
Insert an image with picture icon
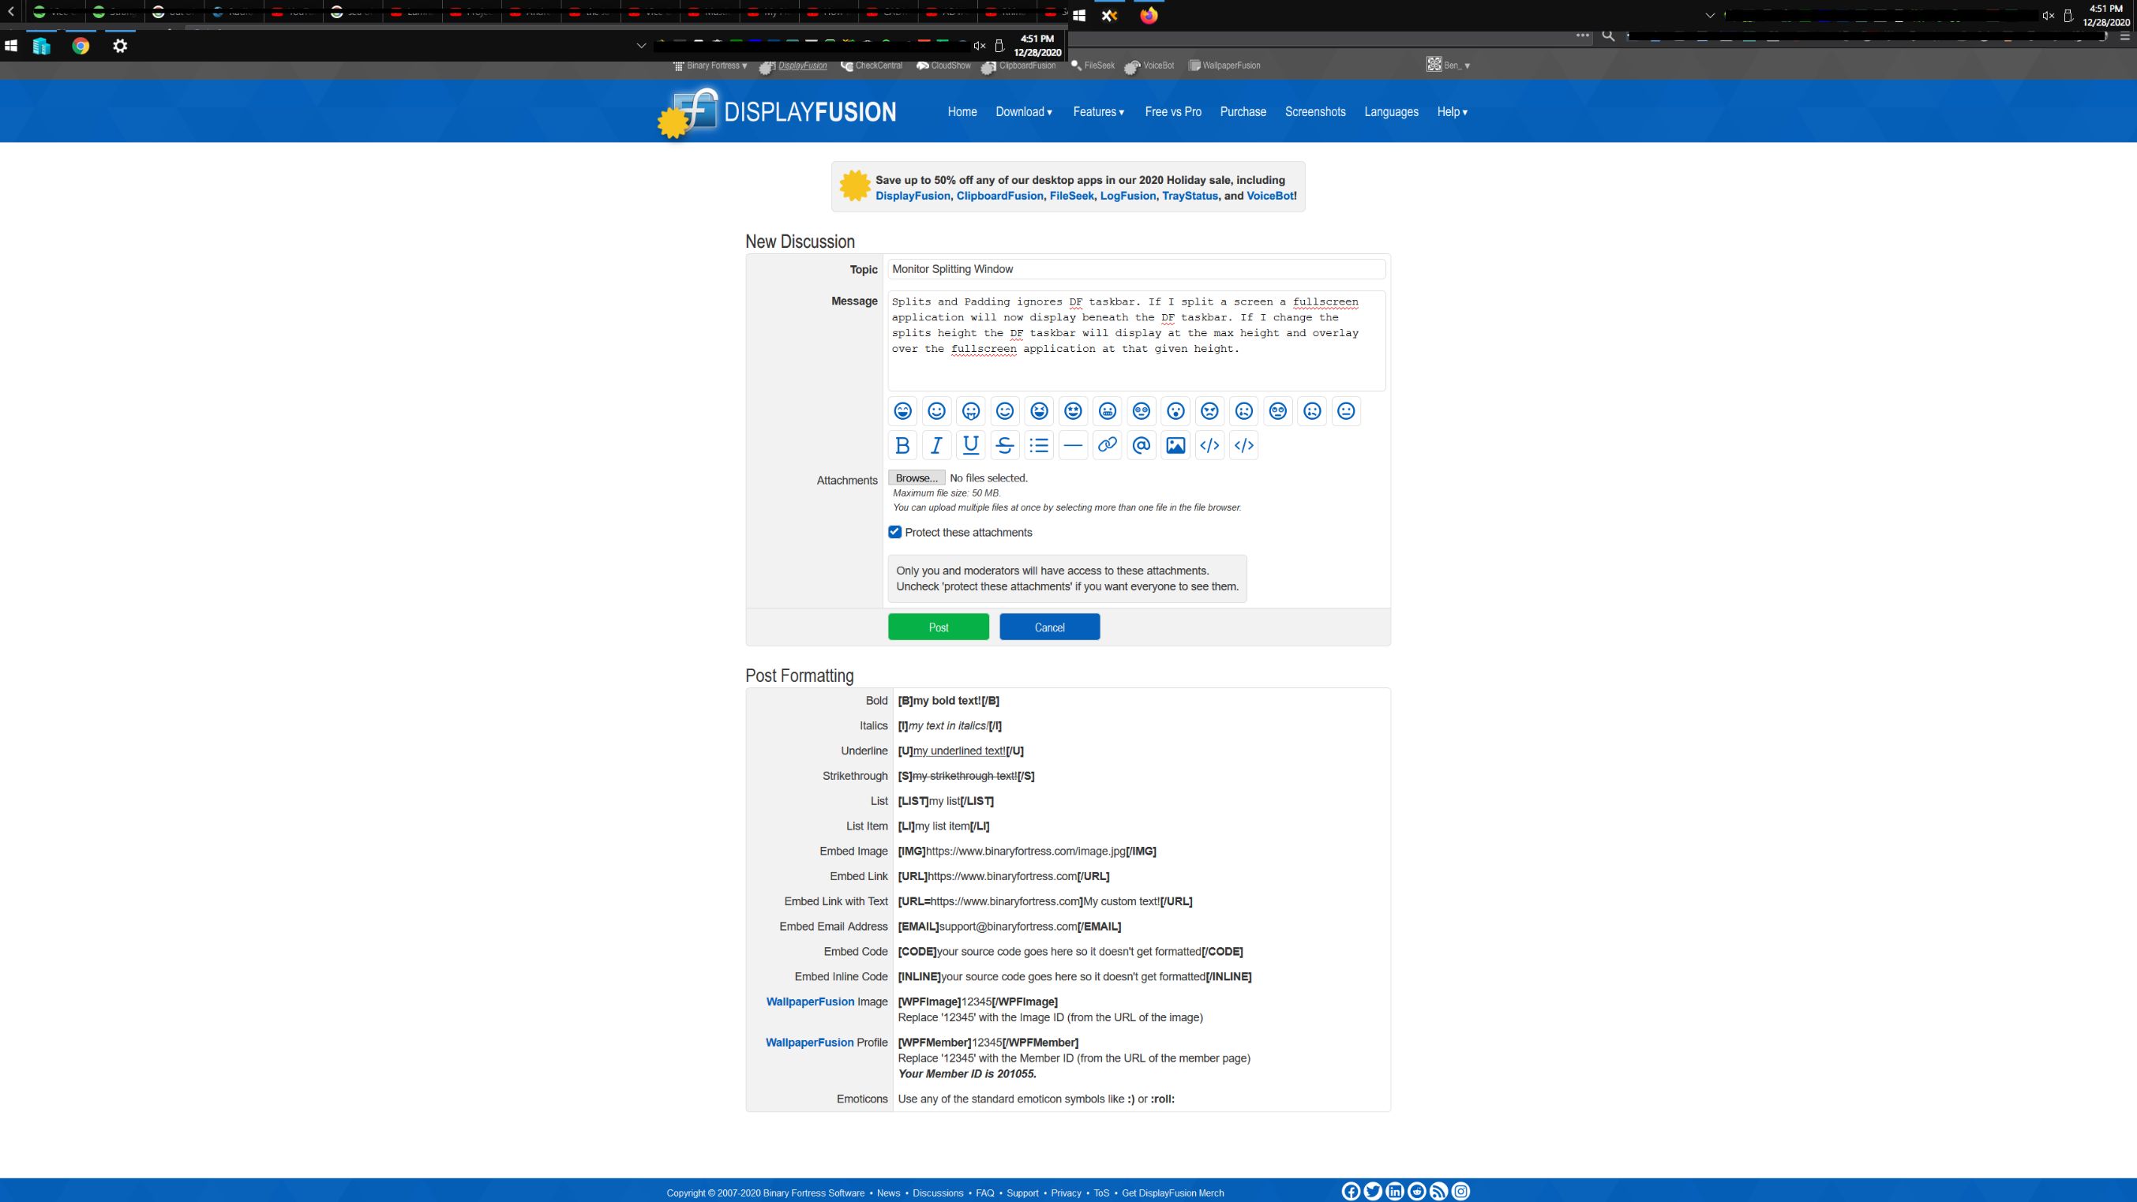click(1175, 445)
